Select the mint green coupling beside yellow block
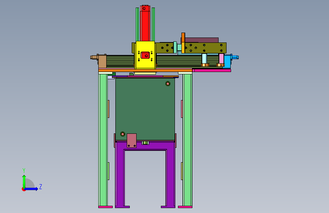 (175, 47)
